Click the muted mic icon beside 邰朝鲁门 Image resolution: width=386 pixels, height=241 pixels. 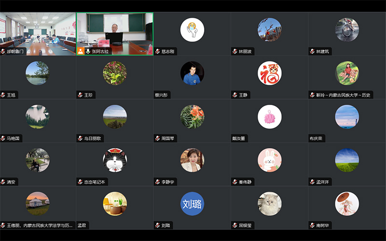click(3, 52)
